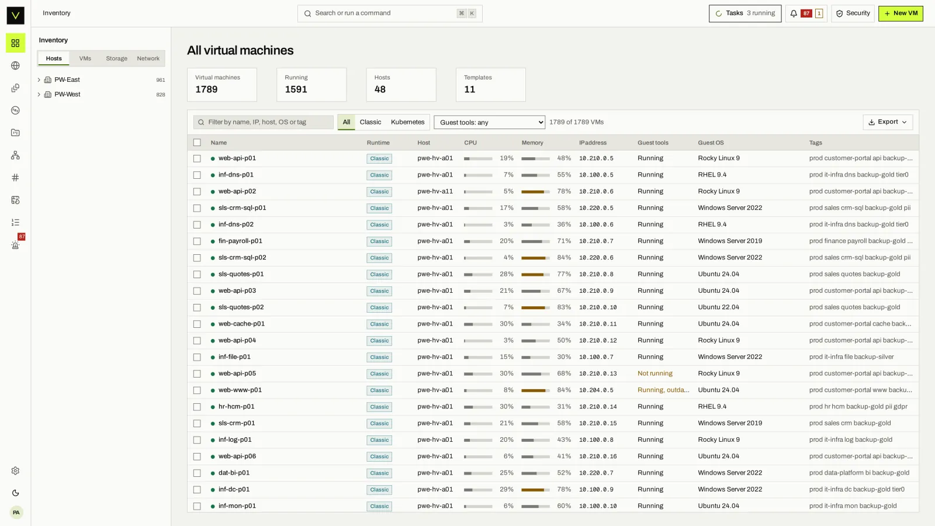935x526 pixels.
Task: Open the backup restore icon in sidebar
Action: click(x=15, y=200)
